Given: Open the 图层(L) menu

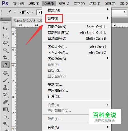Looking at the screenshot, I should (64, 4).
